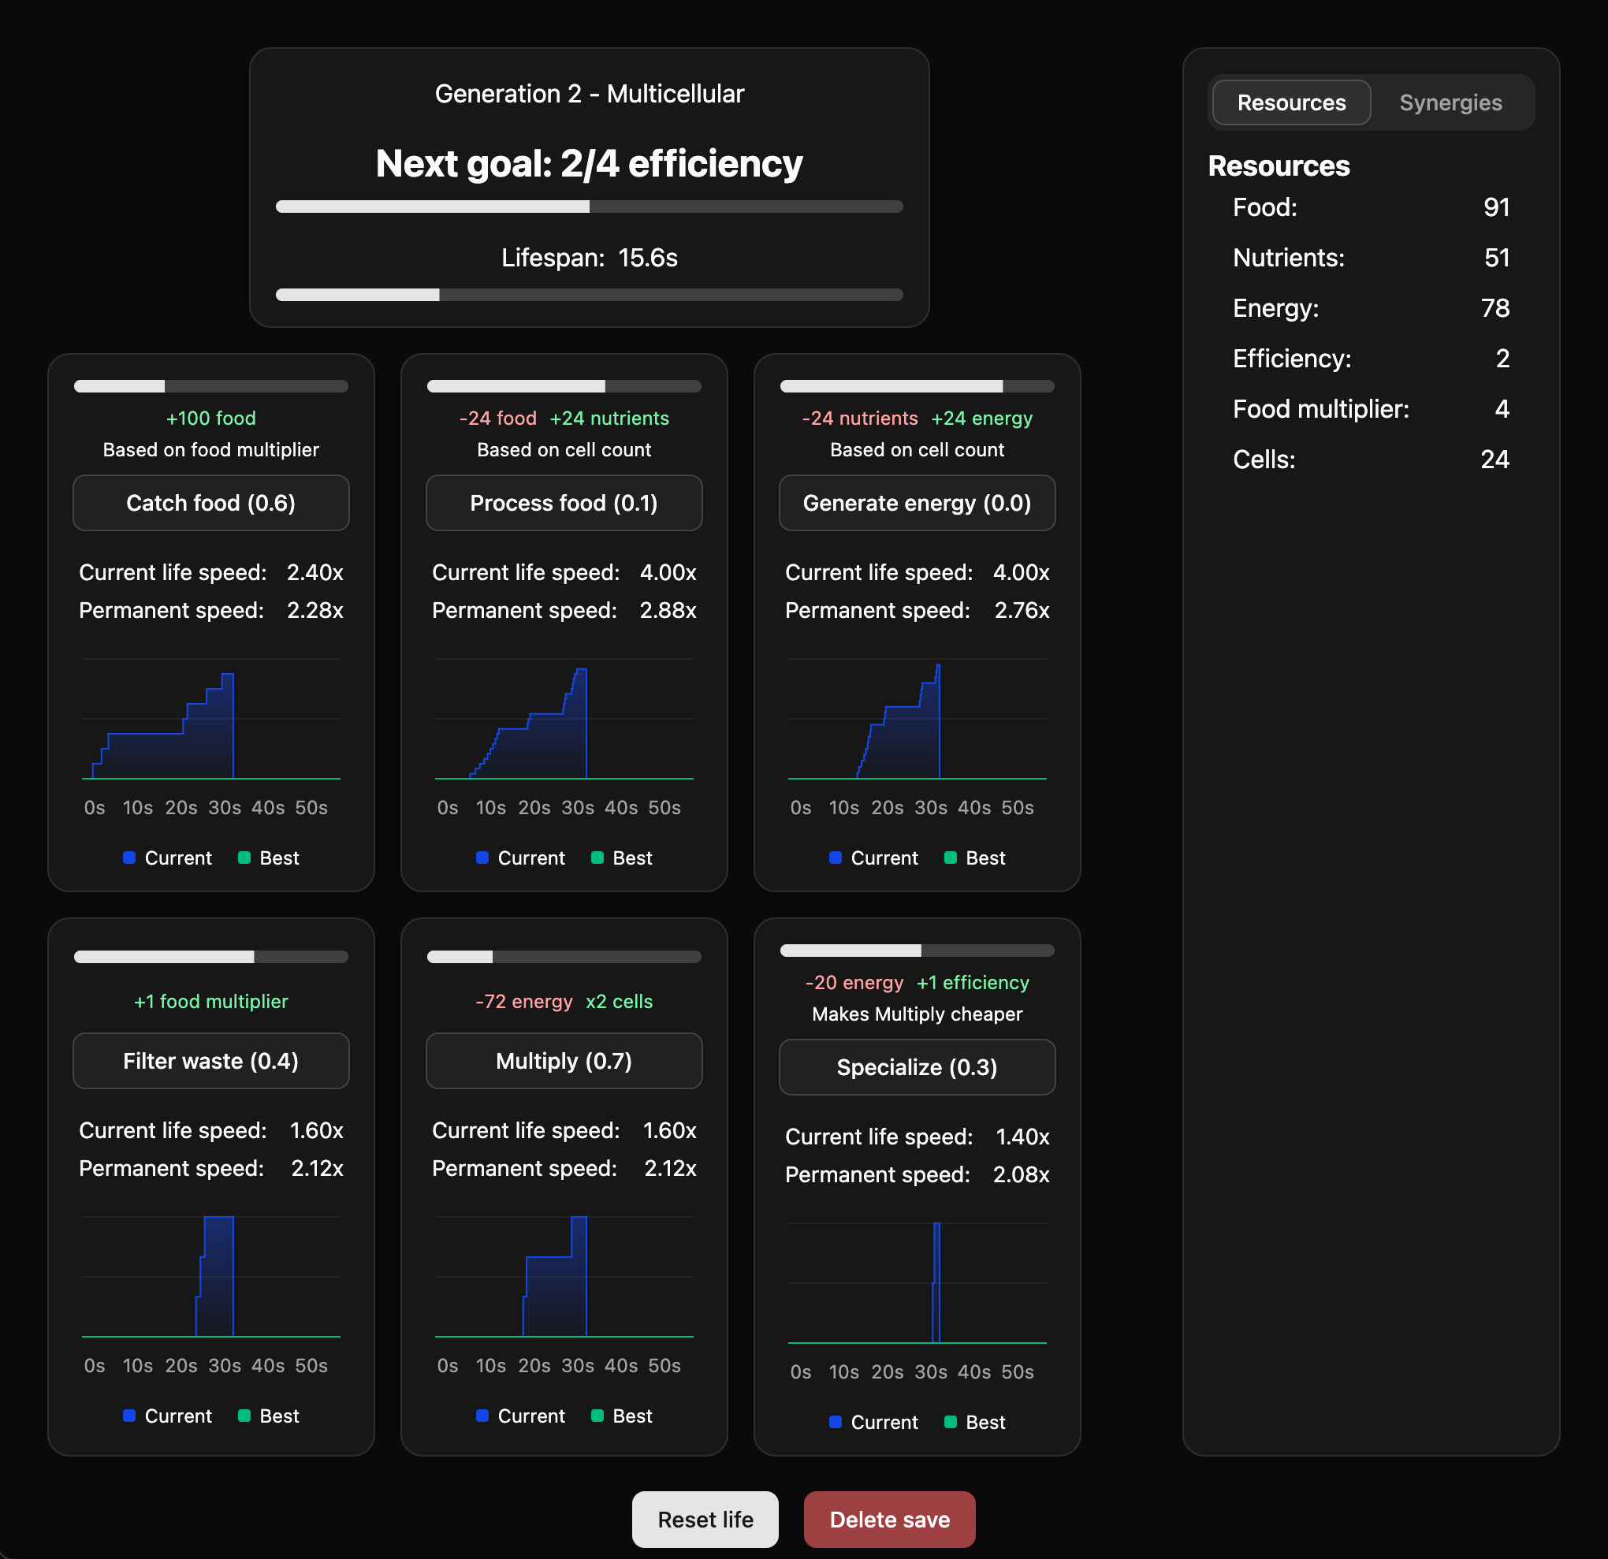Image resolution: width=1608 pixels, height=1559 pixels.
Task: Click the green Best swatch below Generate energy chart
Action: coord(951,858)
